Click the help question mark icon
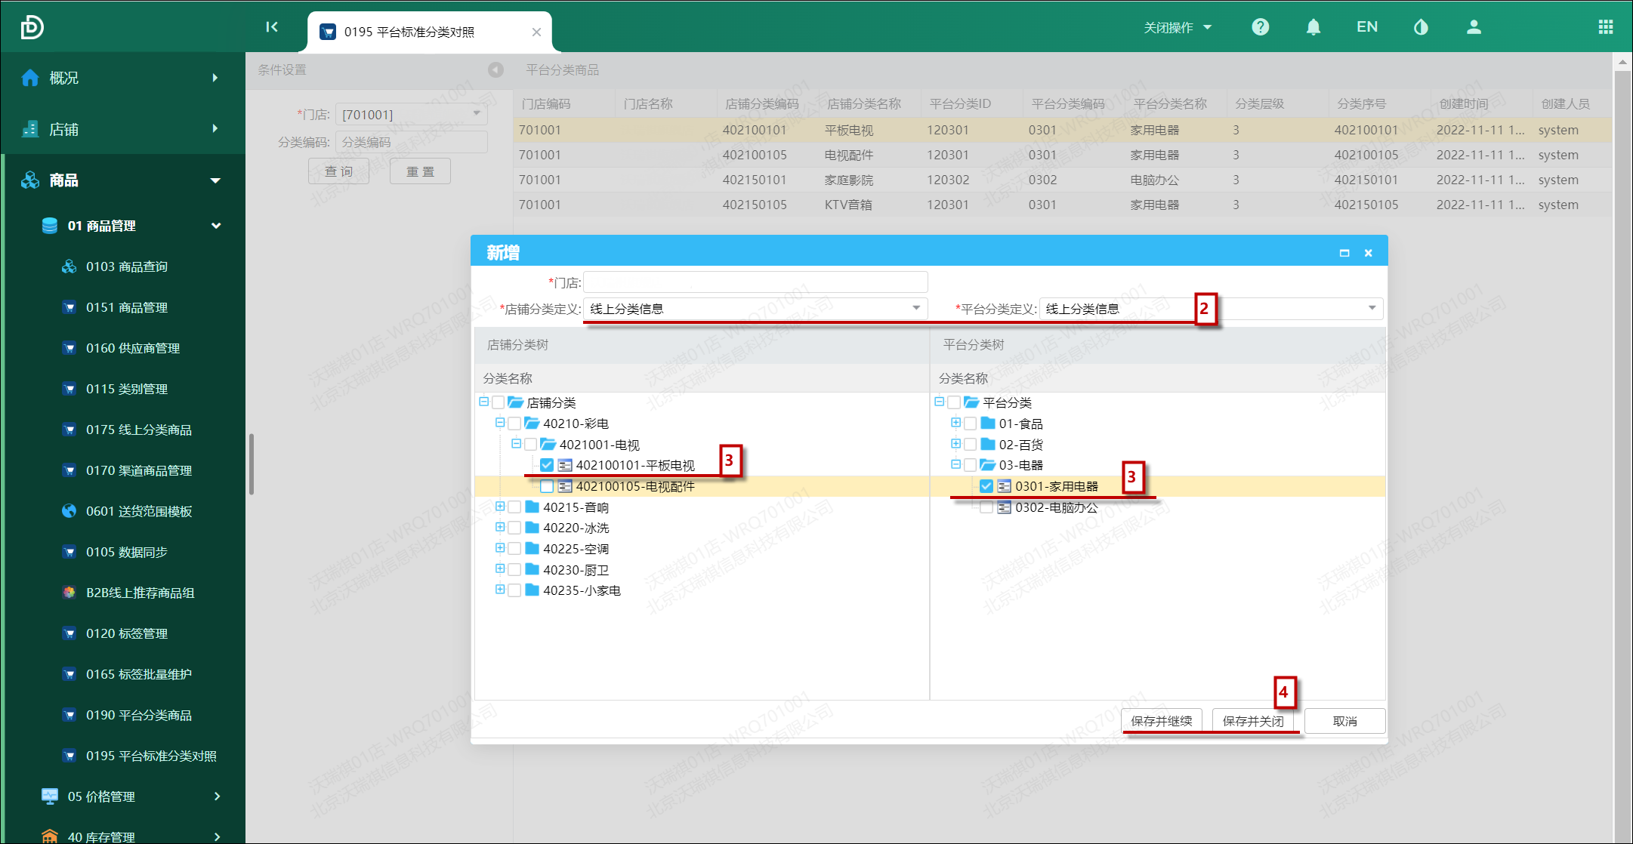This screenshot has height=844, width=1633. tap(1260, 27)
